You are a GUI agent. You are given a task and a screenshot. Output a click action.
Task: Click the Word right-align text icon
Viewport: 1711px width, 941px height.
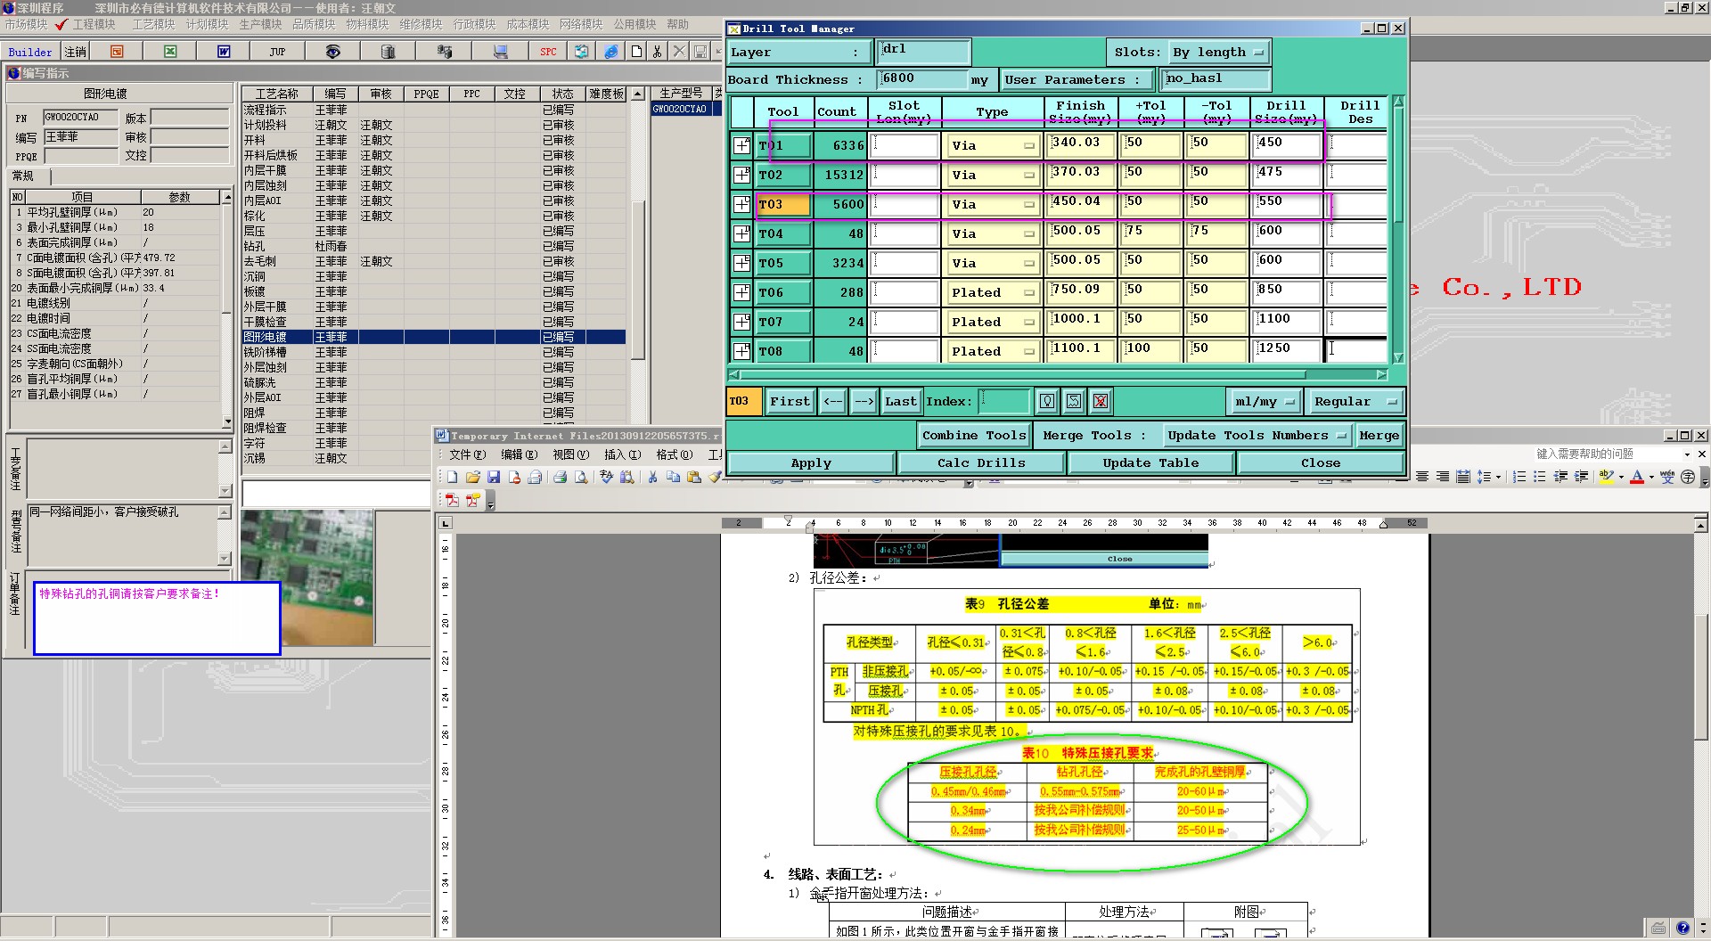point(1443,477)
